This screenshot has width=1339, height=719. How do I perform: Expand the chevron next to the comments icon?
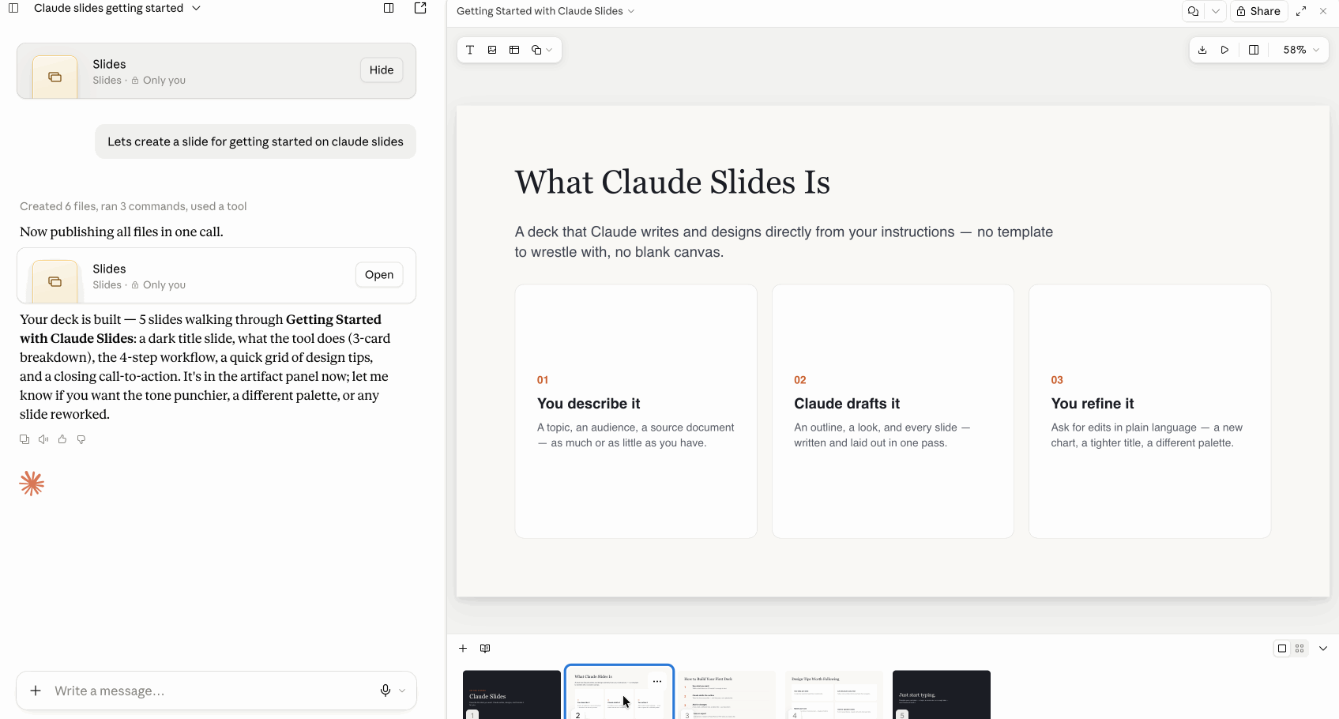click(x=1216, y=11)
